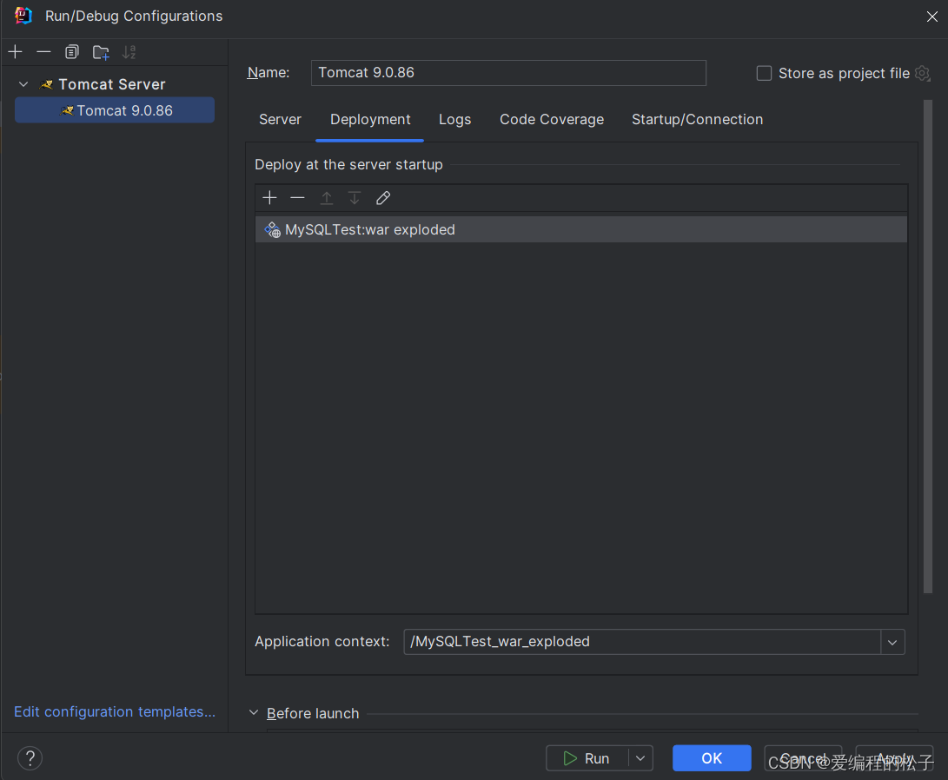
Task: Open the Startup/Connection tab
Action: [x=697, y=120]
